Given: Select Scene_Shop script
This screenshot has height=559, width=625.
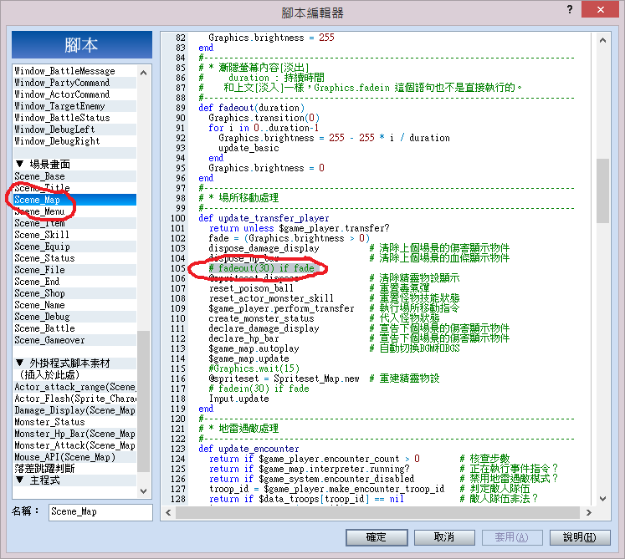Looking at the screenshot, I should [x=75, y=293].
